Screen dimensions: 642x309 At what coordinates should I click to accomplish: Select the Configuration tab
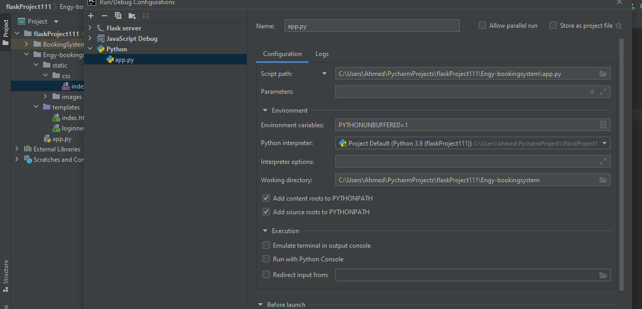282,54
